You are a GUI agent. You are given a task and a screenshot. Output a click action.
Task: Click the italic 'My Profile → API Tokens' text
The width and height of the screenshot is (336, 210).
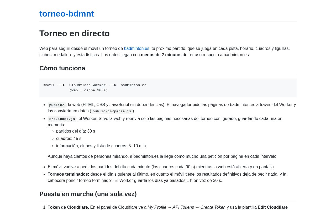(171, 207)
